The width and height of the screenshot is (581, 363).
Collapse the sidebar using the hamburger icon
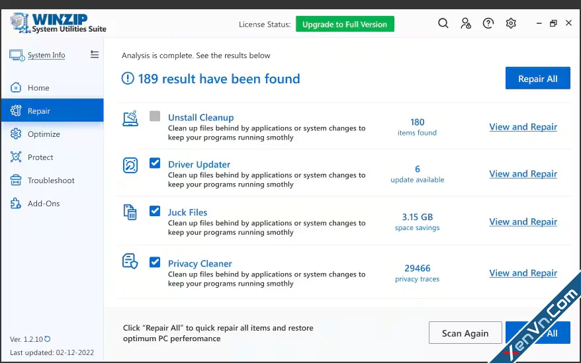(x=95, y=55)
